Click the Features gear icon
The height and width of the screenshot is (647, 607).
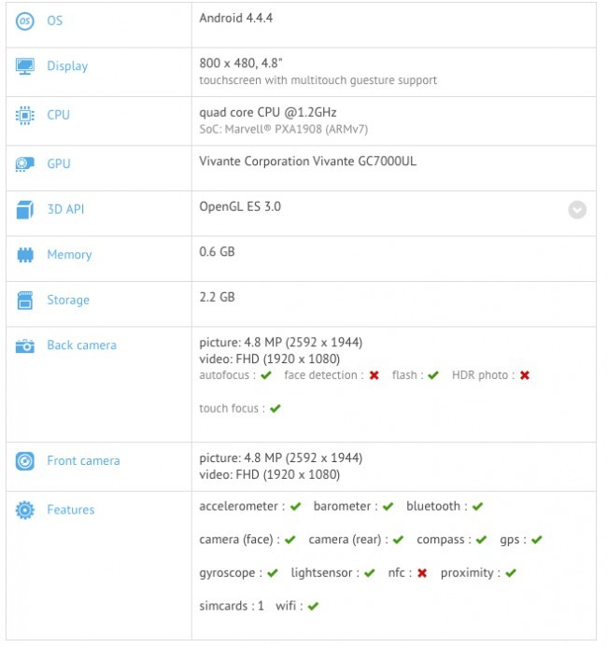pyautogui.click(x=25, y=510)
